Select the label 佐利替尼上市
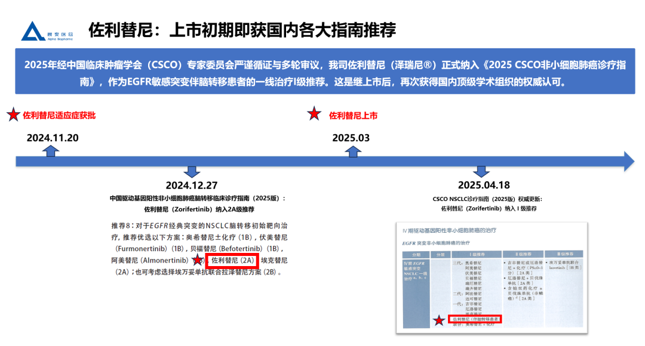Viewport: 645px width, 346px height. tap(354, 116)
